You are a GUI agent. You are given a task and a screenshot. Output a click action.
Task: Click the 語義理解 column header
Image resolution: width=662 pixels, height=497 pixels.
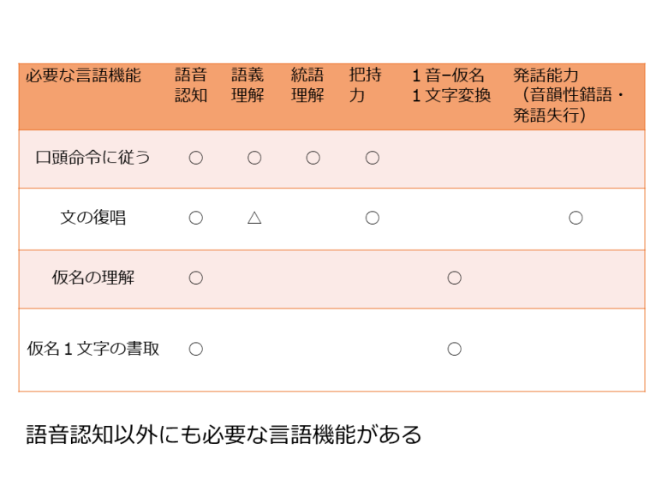[248, 86]
